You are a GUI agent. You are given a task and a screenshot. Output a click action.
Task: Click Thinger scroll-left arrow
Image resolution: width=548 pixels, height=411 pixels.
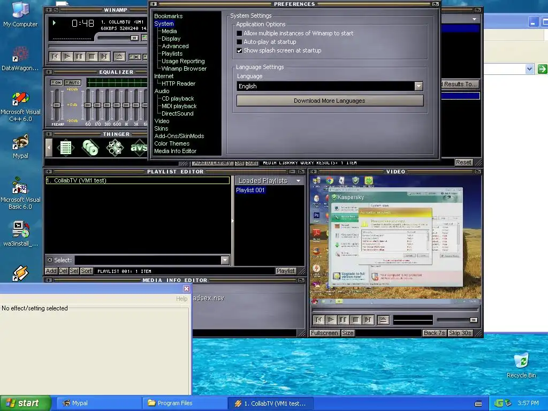click(49, 148)
